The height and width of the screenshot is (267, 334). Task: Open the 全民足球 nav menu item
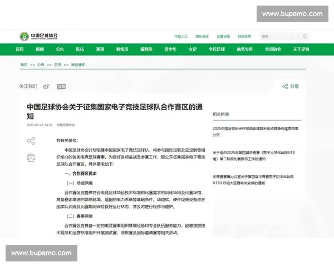point(217,50)
